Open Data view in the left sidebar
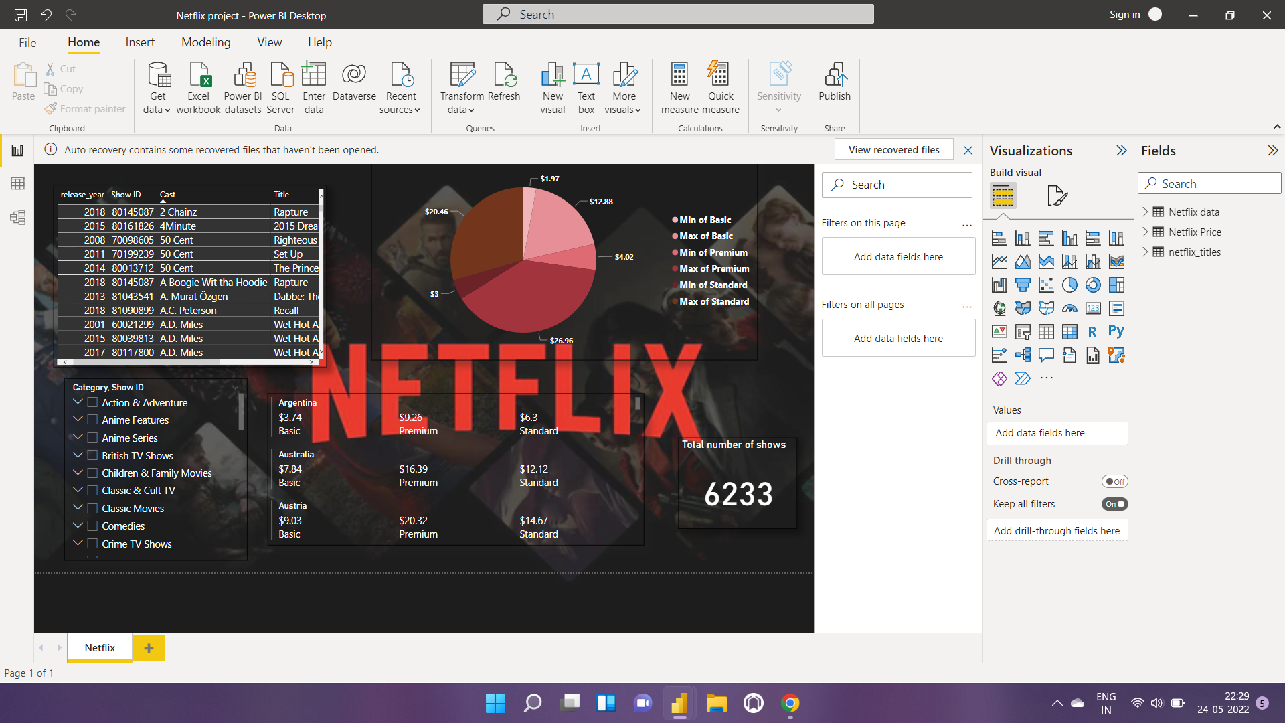 [x=18, y=183]
